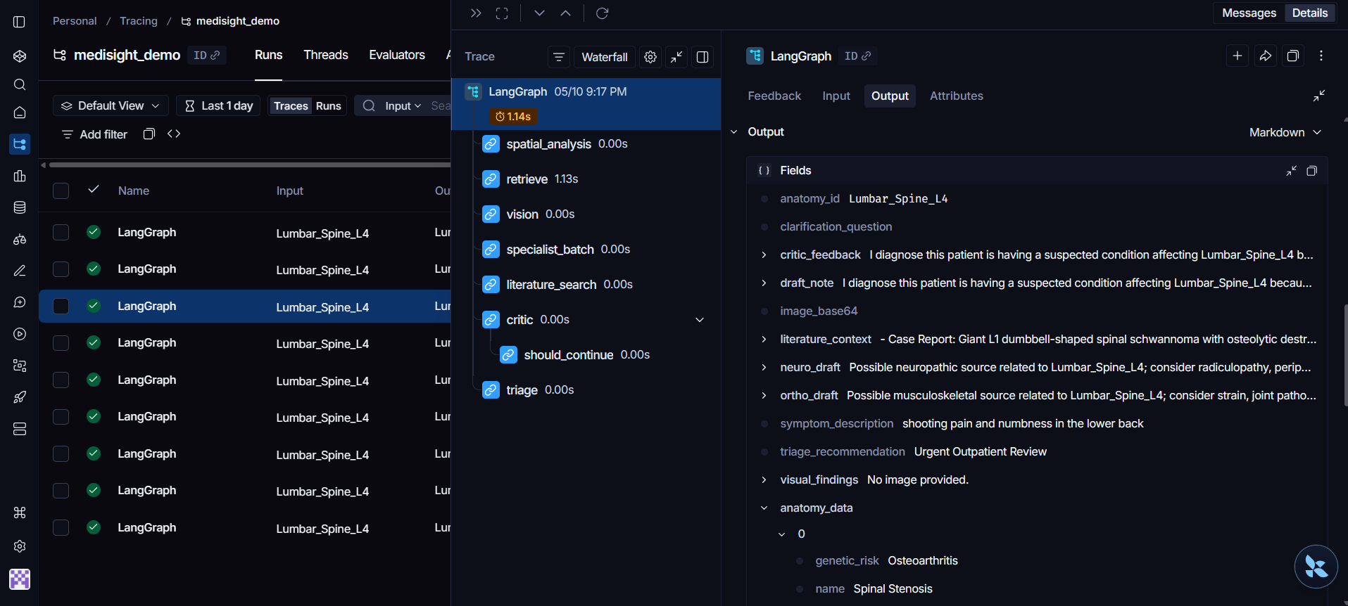Click the share run arrow icon
This screenshot has width=1348, height=606.
[x=1265, y=56]
